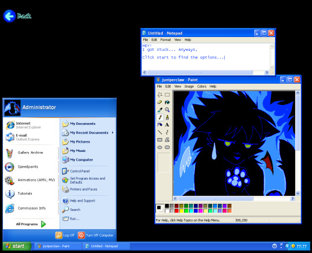Open E-mail Outlook Express entry

pos(31,137)
